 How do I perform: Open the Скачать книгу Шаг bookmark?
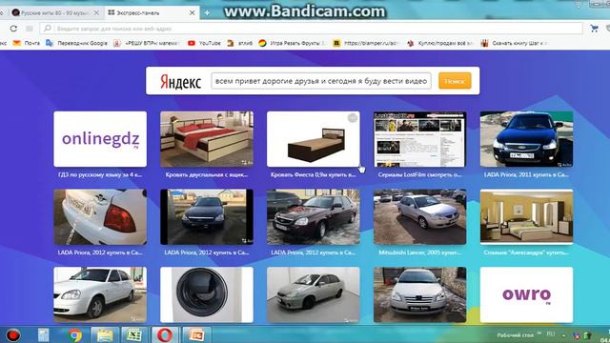point(515,43)
